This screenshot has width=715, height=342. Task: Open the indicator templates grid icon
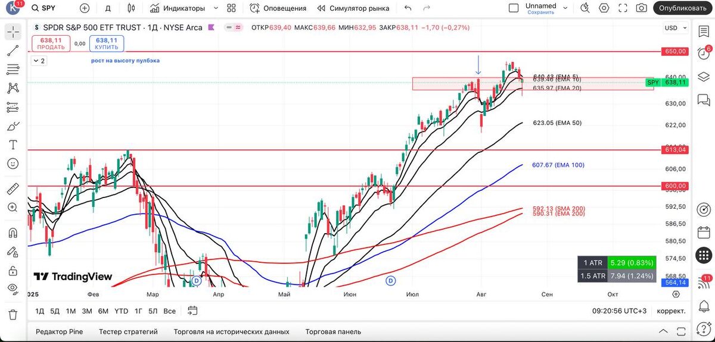click(x=231, y=8)
